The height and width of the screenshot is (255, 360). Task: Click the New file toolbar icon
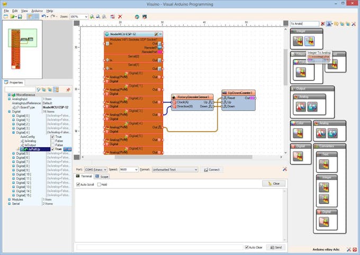pos(5,16)
